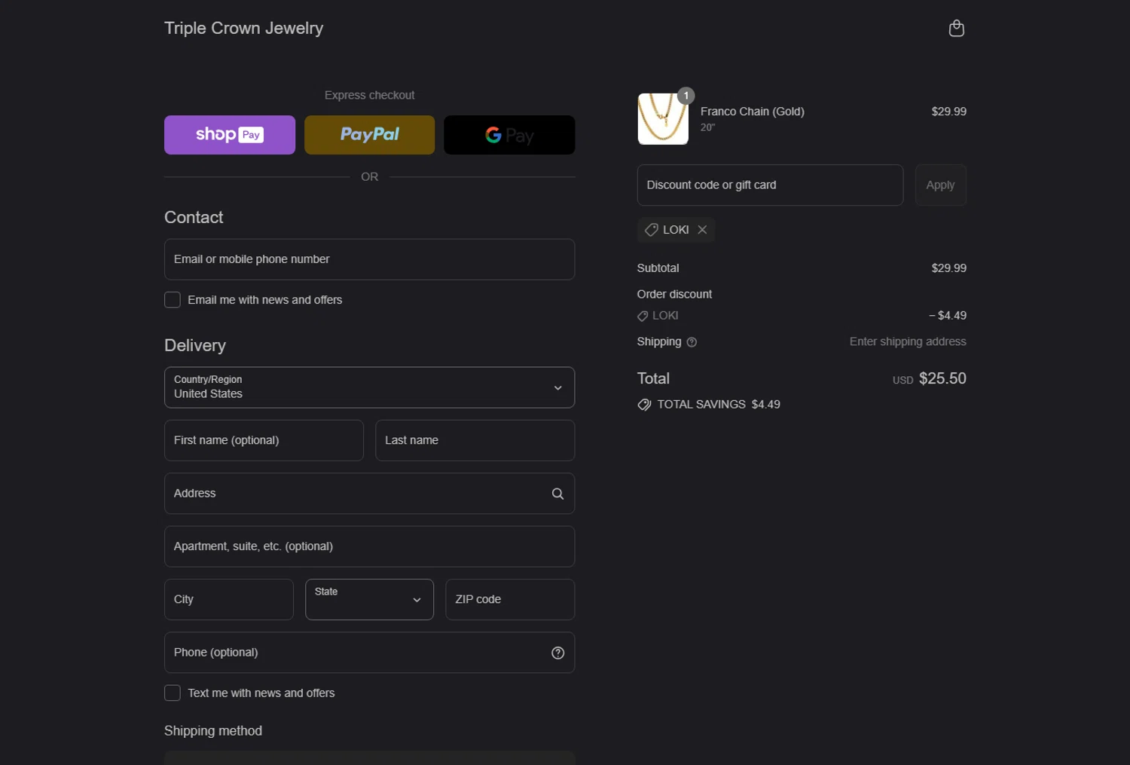
Task: Focus the Discount code or gift card field
Action: pyautogui.click(x=770, y=185)
